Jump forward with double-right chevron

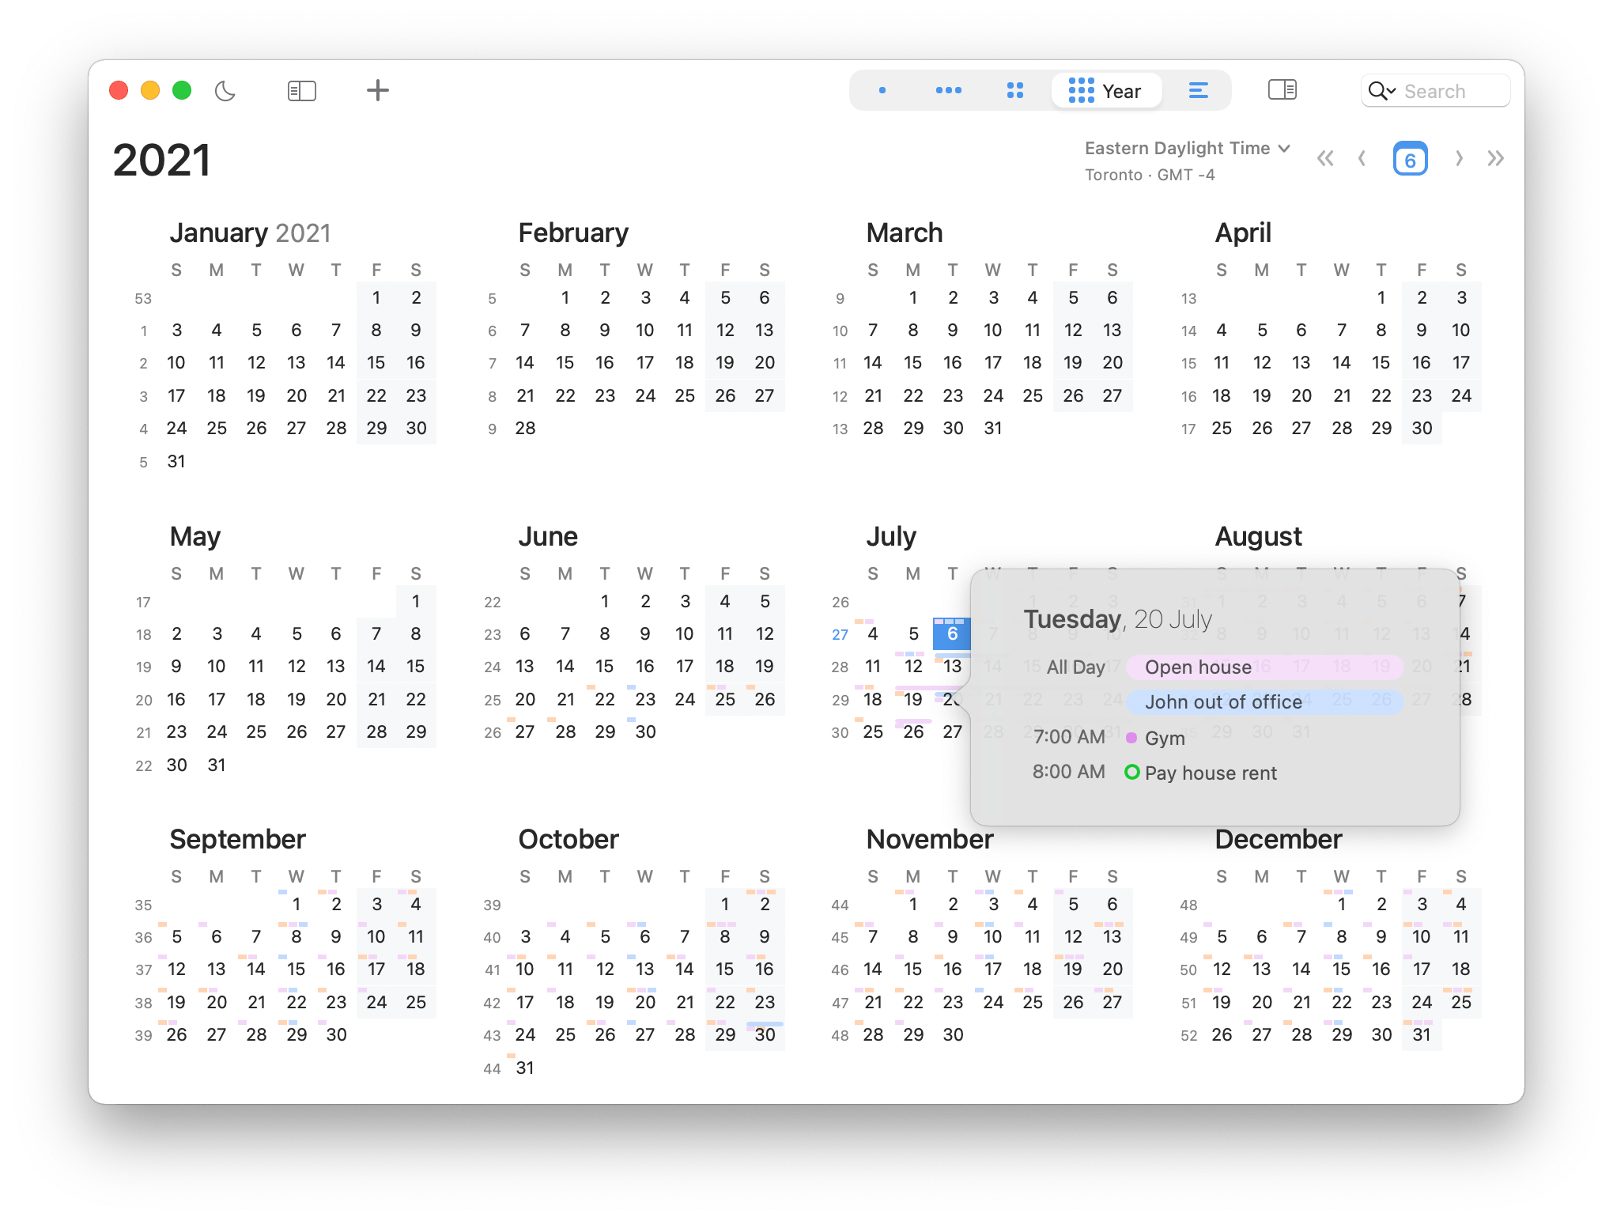point(1495,159)
